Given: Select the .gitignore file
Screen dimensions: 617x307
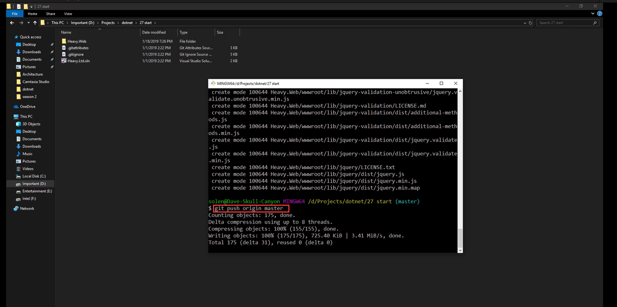Looking at the screenshot, I should point(76,55).
